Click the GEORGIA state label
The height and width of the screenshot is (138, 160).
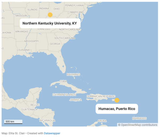tap(55, 44)
